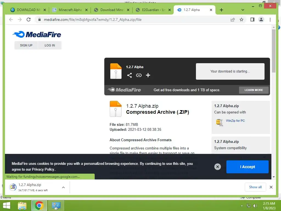Open the Privacy Policy link

pyautogui.click(x=43, y=169)
